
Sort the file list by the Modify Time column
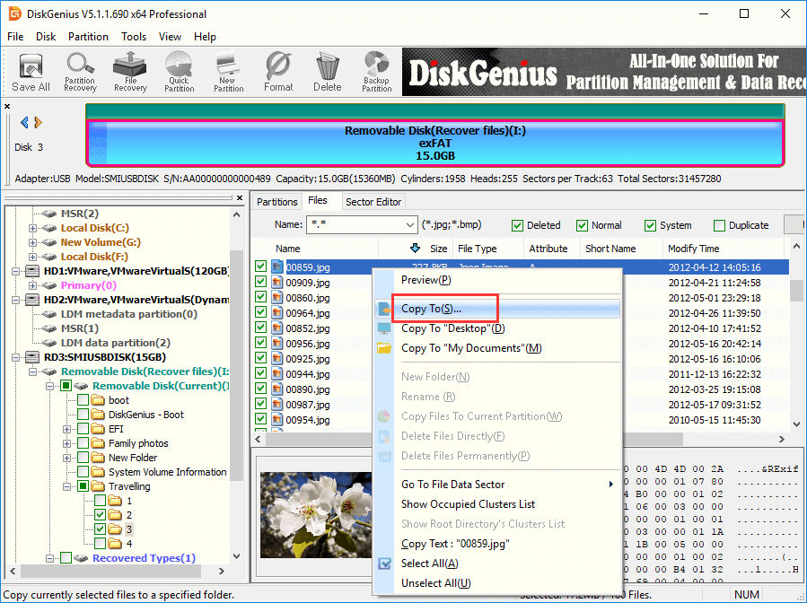(x=693, y=249)
